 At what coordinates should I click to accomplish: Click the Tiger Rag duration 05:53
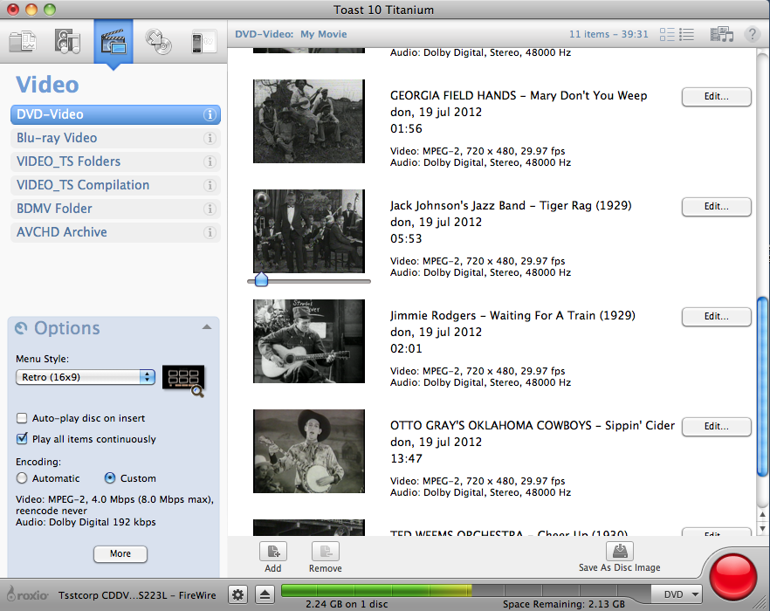tap(406, 238)
